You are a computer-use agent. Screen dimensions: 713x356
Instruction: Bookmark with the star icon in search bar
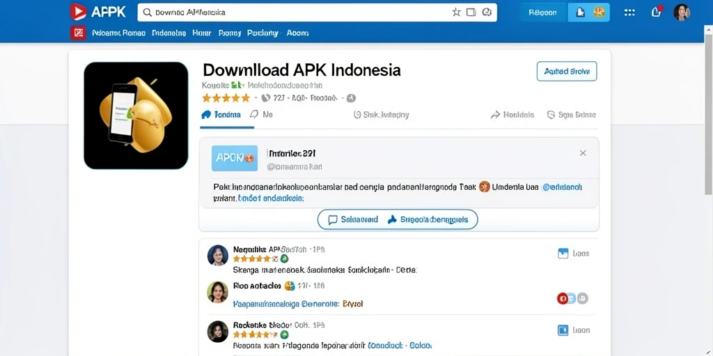(x=456, y=13)
